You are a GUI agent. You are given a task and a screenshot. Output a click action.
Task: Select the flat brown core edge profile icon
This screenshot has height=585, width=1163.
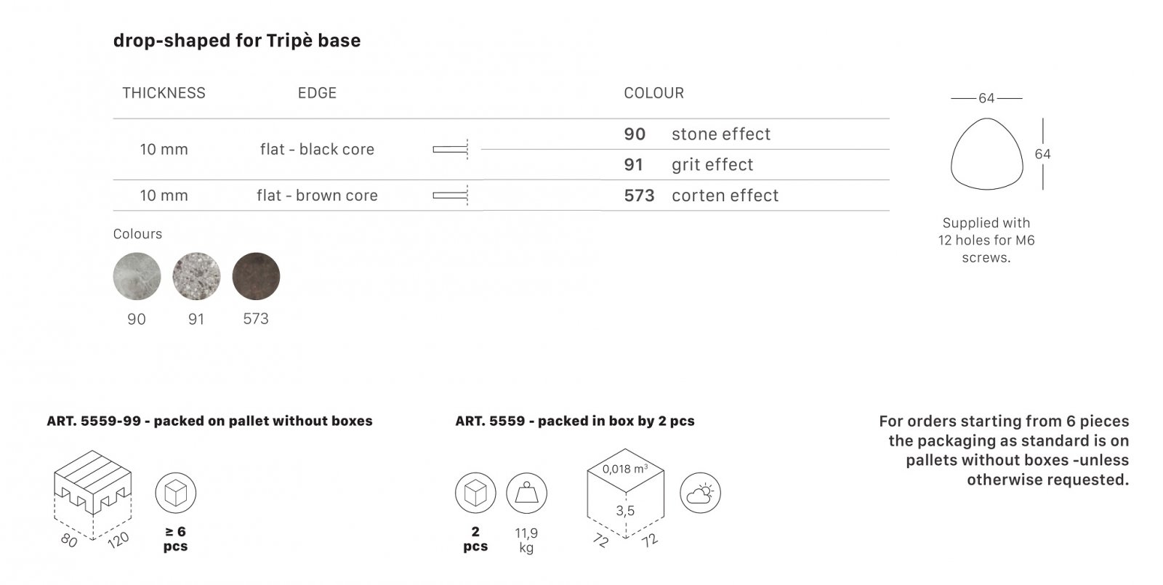tap(451, 195)
